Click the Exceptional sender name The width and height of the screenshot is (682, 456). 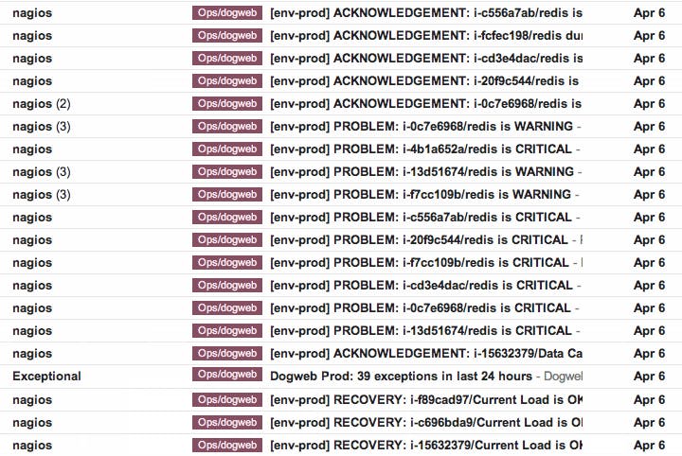(46, 377)
